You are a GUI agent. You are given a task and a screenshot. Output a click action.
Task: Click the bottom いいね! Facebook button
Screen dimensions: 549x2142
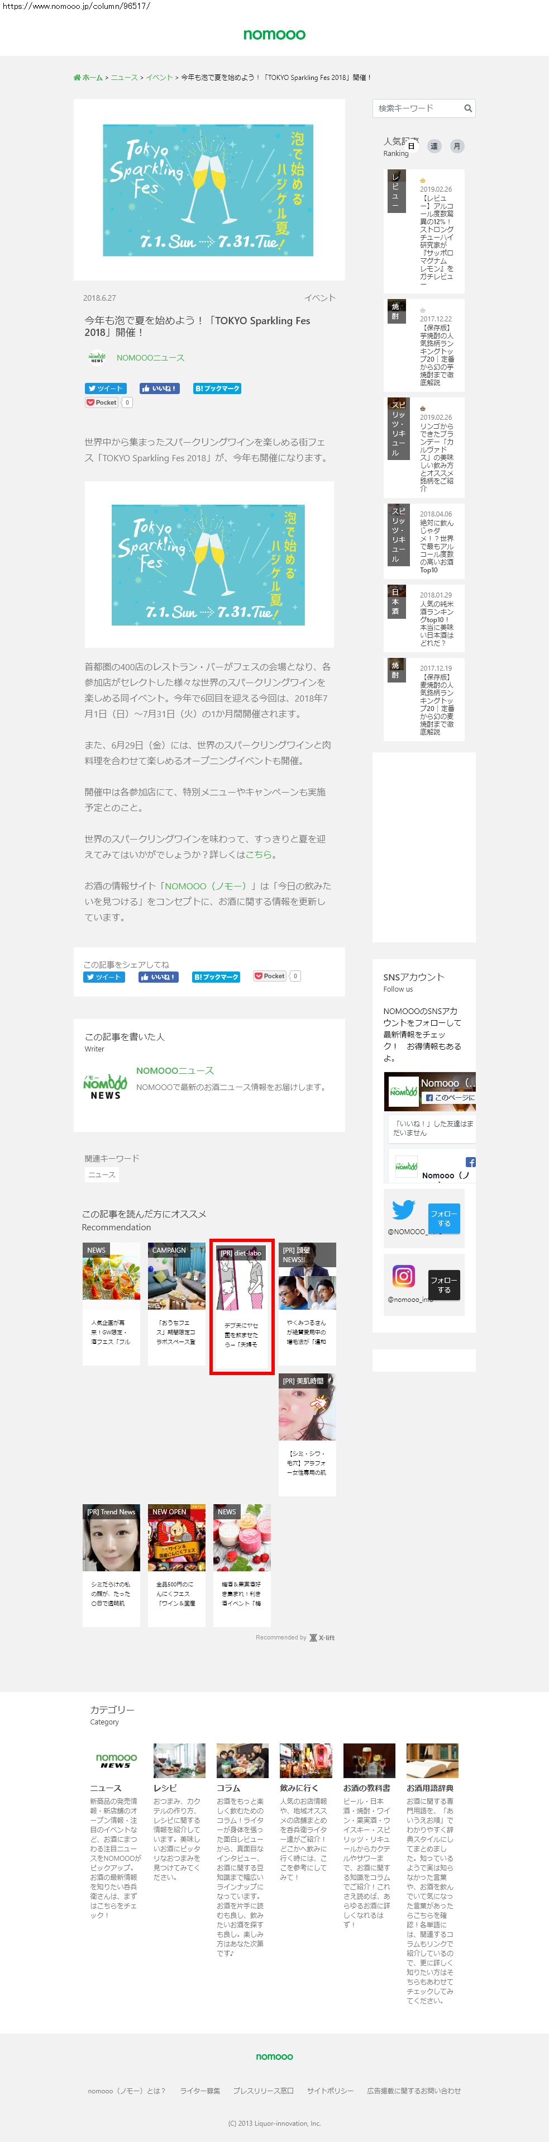159,977
